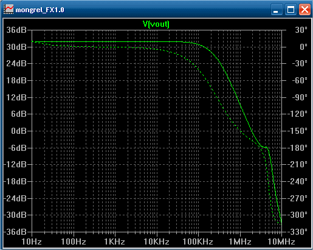The image size is (313, 250).
Task: Click the 100Hz frequency axis label
Action: point(74,241)
